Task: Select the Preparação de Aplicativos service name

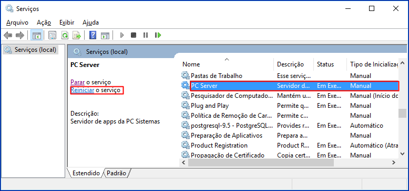Action: [227, 136]
